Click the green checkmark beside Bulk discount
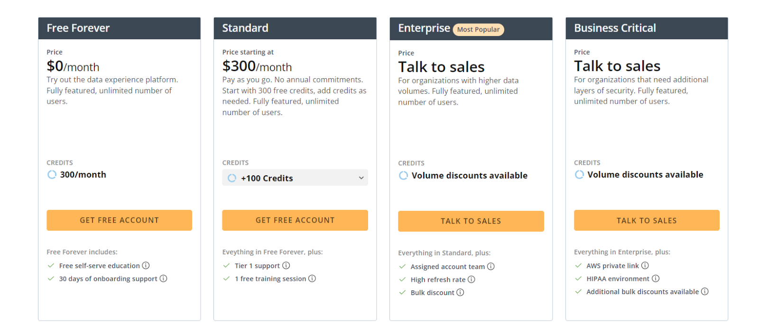Image resolution: width=759 pixels, height=333 pixels. click(x=402, y=292)
